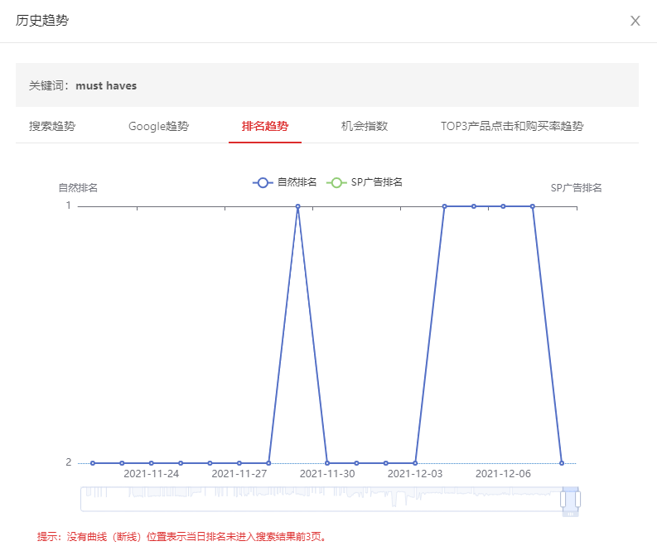Click the 2021-11-24 axis label
Image resolution: width=657 pixels, height=551 pixels.
point(152,474)
